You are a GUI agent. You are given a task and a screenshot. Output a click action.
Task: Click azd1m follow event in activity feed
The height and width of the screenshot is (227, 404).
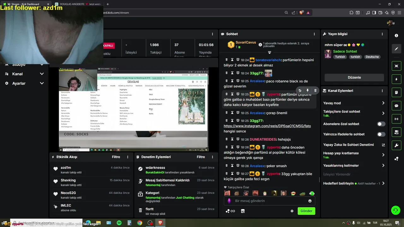pyautogui.click(x=92, y=170)
